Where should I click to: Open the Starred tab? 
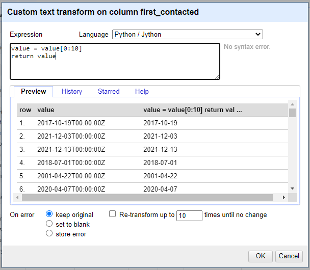coord(109,92)
